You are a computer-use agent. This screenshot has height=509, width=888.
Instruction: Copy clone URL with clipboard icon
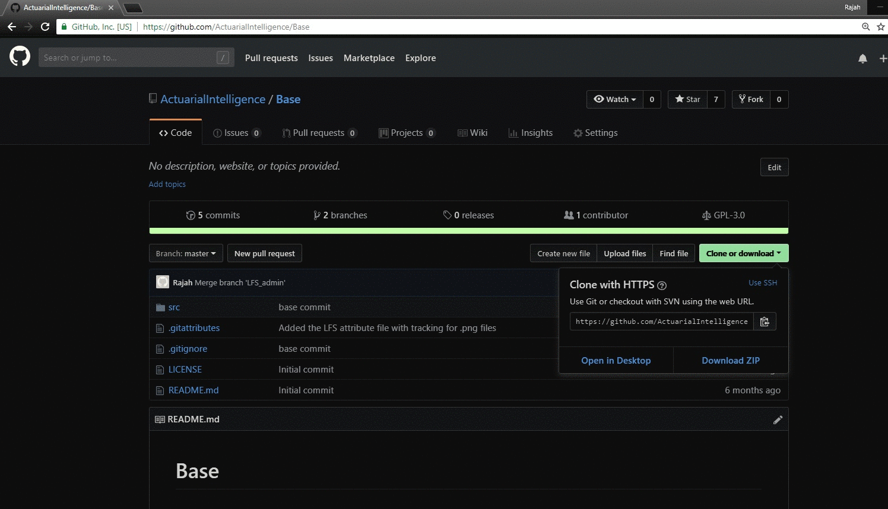pyautogui.click(x=765, y=322)
